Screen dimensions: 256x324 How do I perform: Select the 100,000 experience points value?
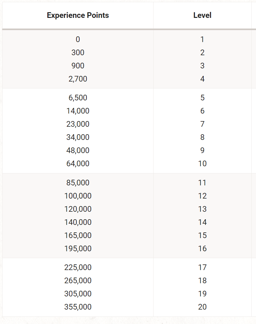78,196
